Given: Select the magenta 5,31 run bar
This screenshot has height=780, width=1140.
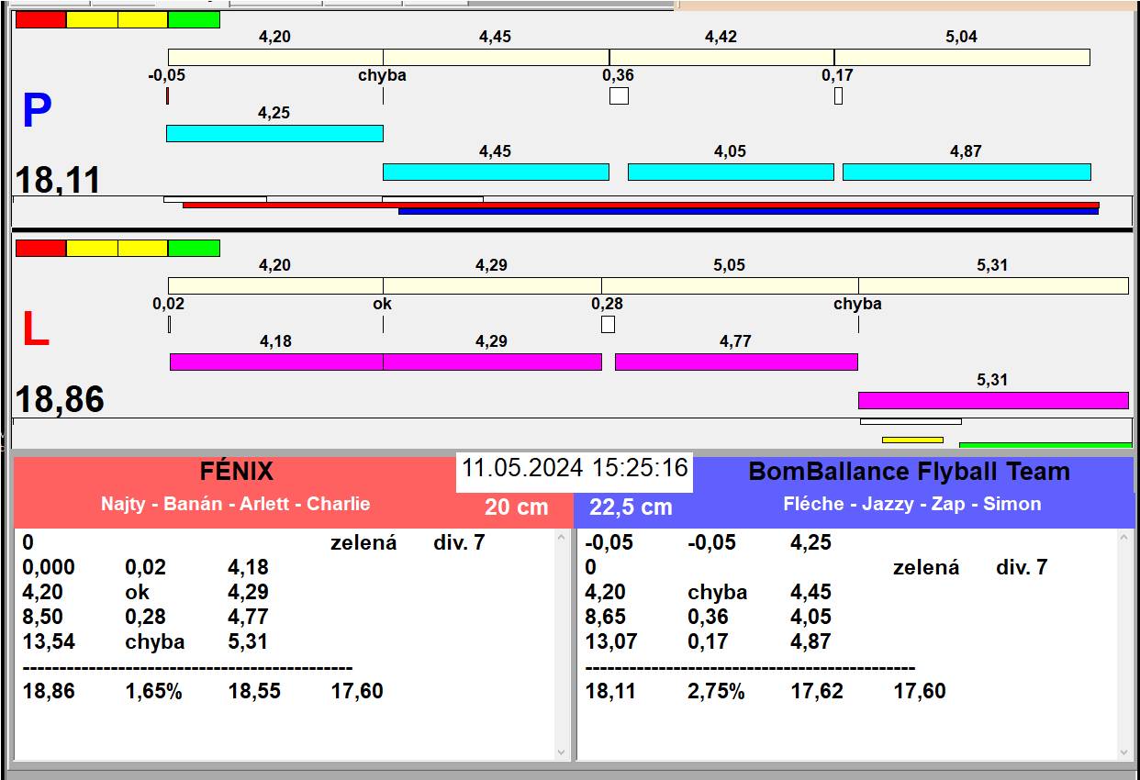Looking at the screenshot, I should (992, 400).
